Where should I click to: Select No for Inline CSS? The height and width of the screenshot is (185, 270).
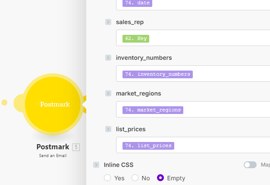(x=135, y=178)
